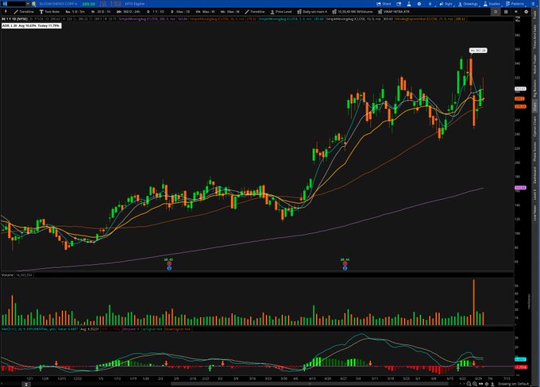
Task: Switch to the Max : W weekly timeframe
Action: pyautogui.click(x=205, y=12)
